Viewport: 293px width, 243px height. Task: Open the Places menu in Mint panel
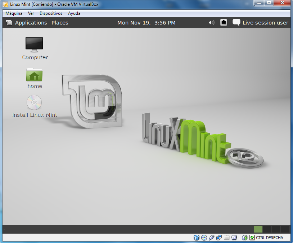60,23
